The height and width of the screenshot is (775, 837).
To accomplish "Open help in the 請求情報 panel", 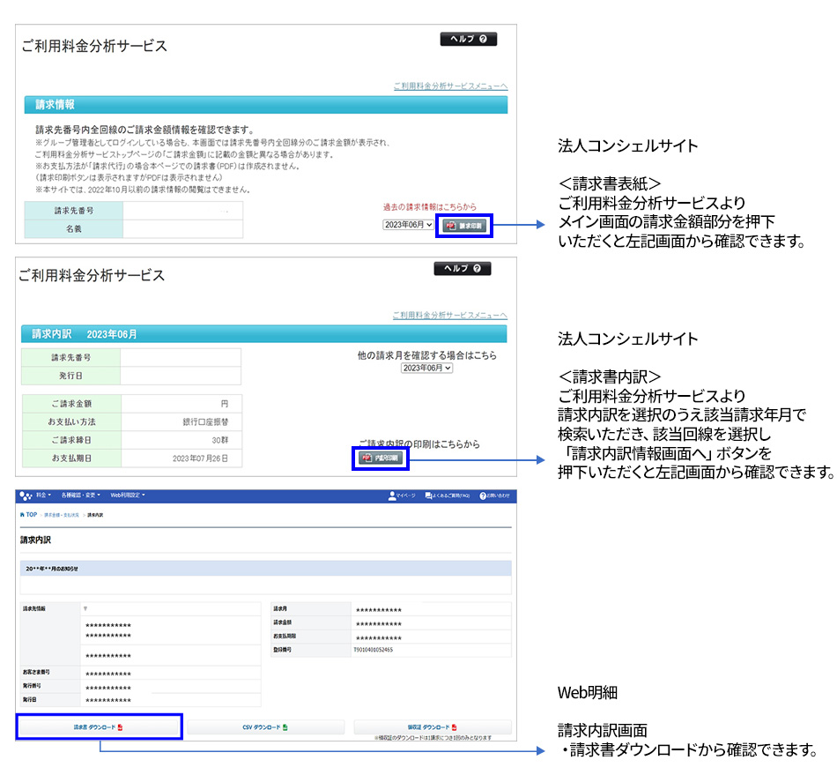I will pos(468,40).
